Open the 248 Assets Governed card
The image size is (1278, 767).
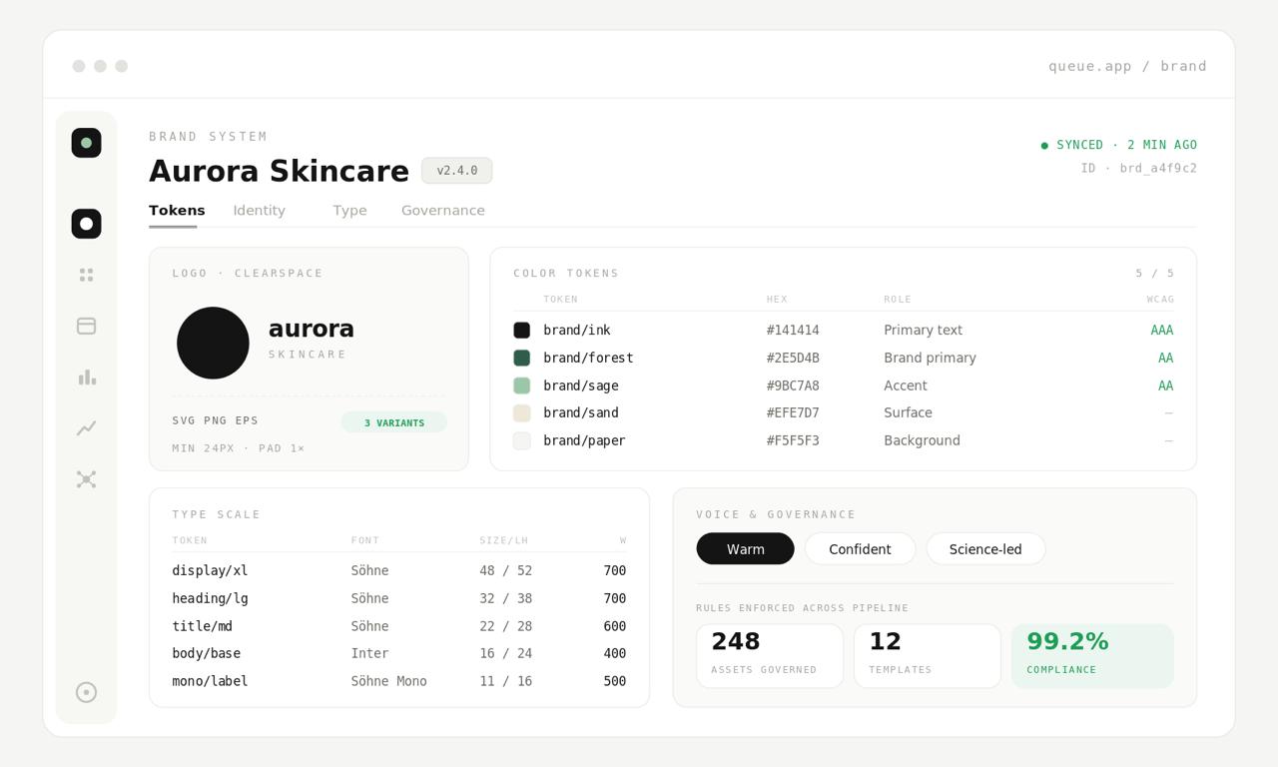pyautogui.click(x=770, y=656)
